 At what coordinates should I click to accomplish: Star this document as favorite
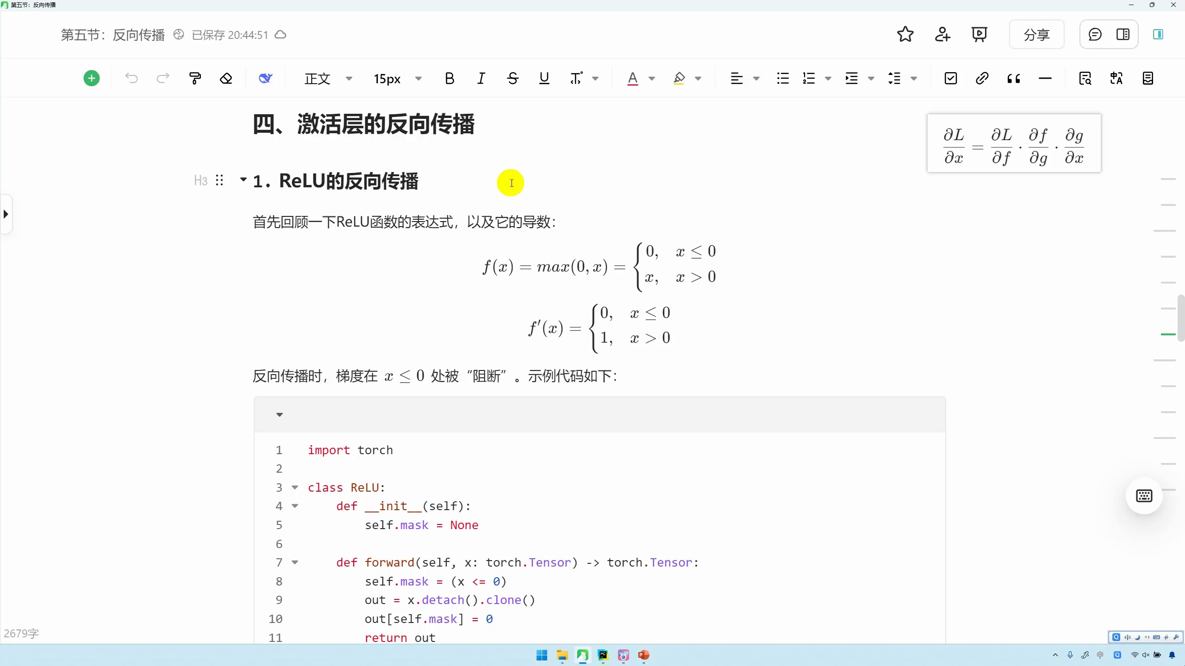click(905, 34)
